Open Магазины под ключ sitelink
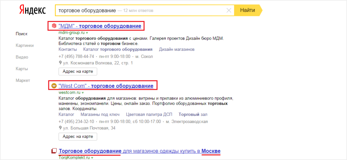 (x=100, y=115)
